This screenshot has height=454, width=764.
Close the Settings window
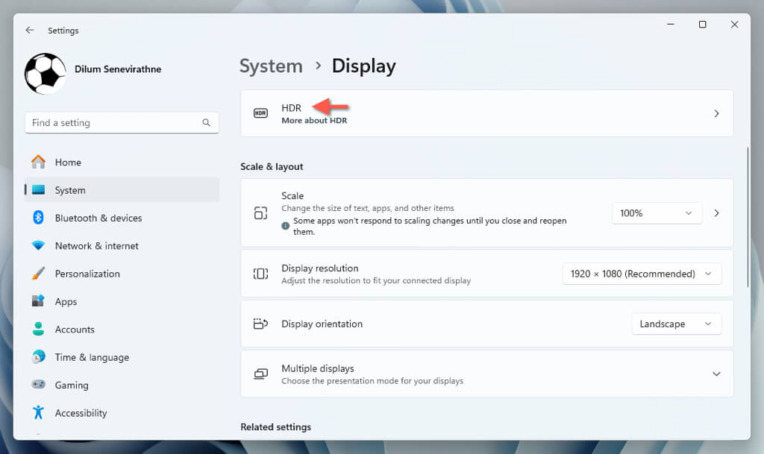734,25
